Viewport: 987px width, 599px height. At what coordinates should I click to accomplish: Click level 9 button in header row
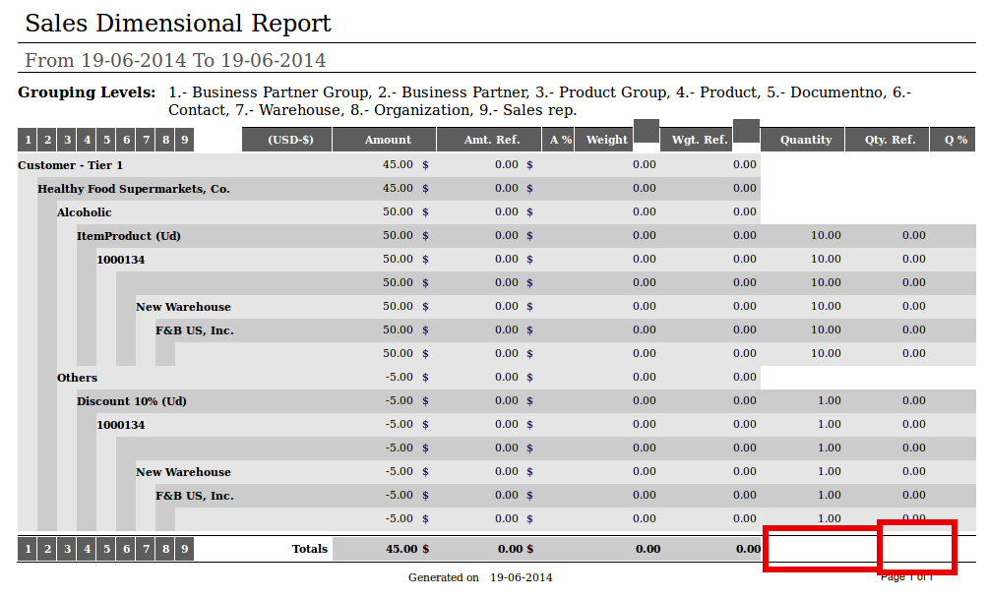point(184,141)
